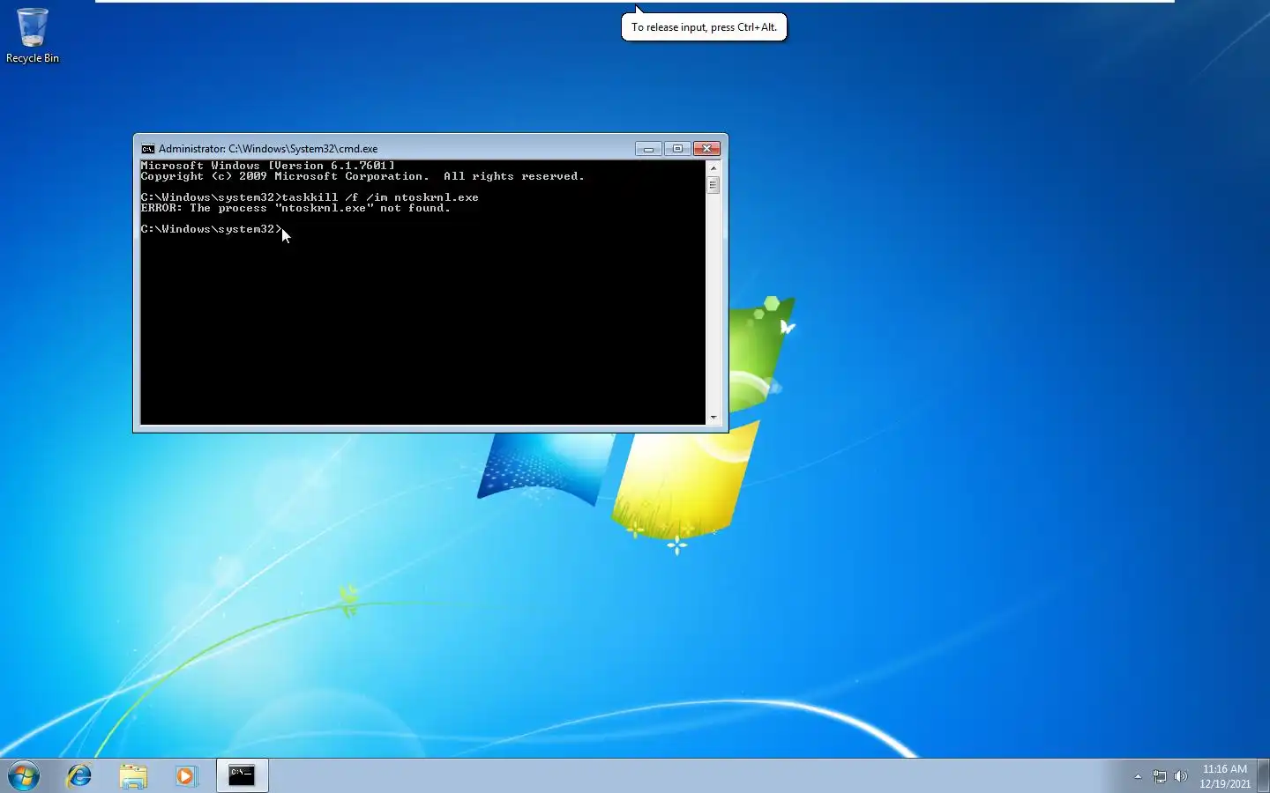
Task: Click the current C:\Windows\system32> prompt
Action: coord(212,229)
